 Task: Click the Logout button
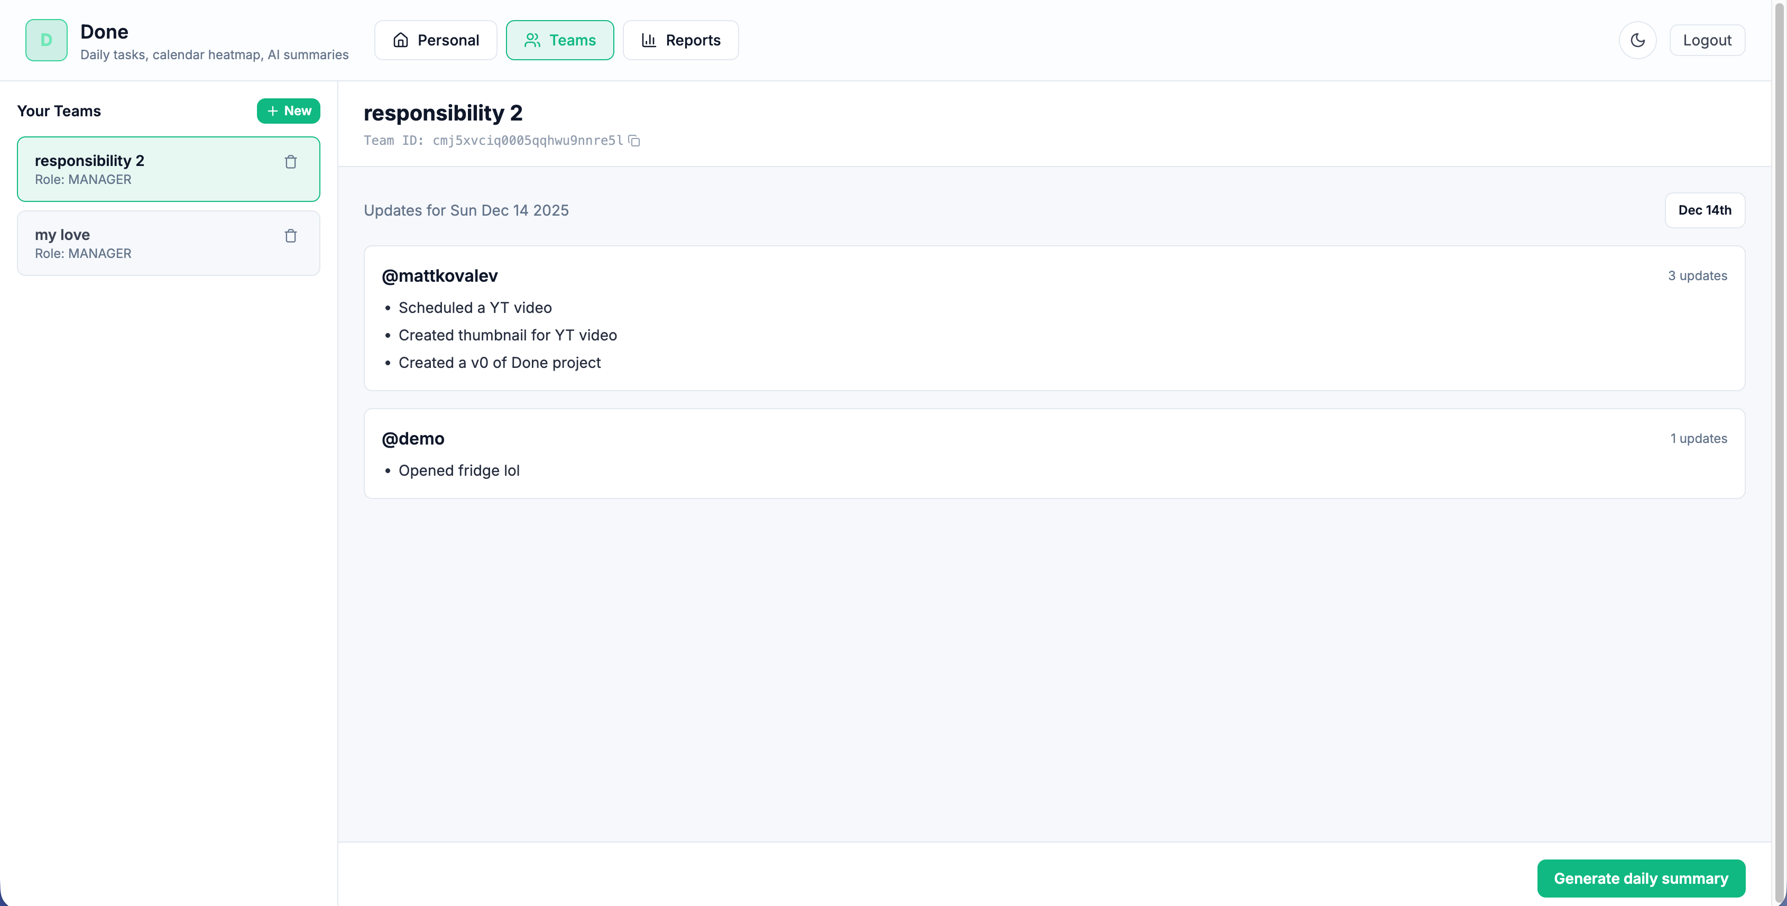(1707, 40)
